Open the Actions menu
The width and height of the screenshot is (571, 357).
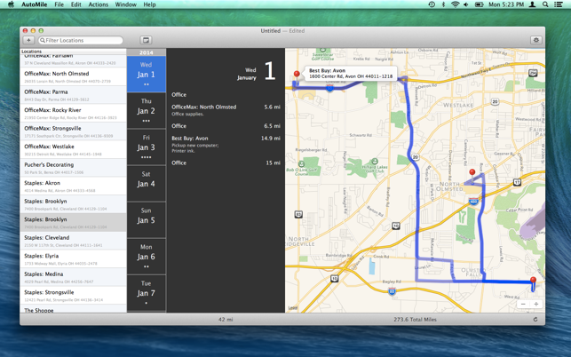click(99, 4)
